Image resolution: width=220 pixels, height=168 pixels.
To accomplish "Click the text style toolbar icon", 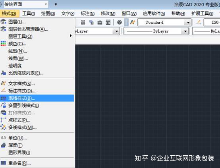I will point(133,22).
